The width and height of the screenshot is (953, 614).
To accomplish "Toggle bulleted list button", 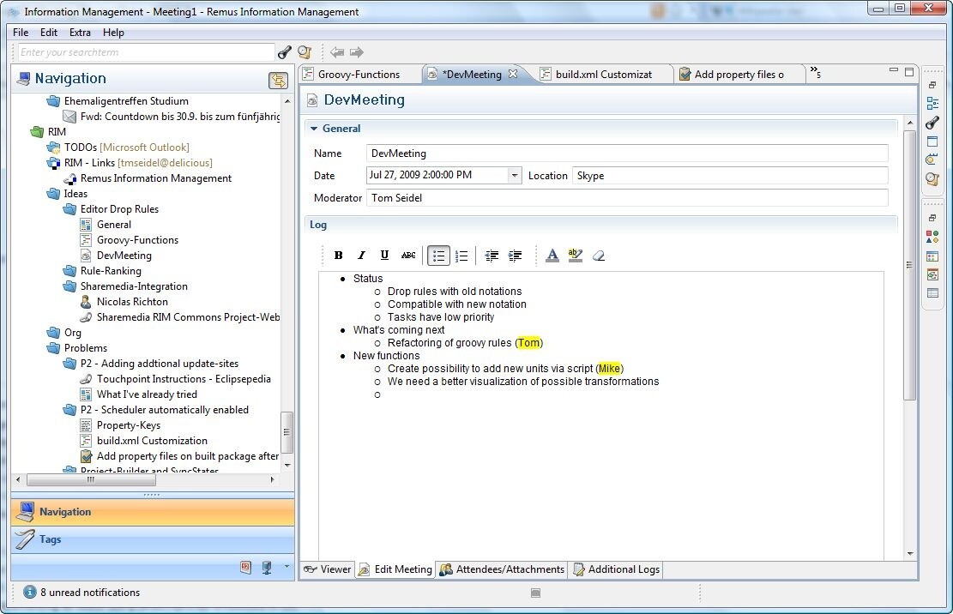I will click(x=438, y=256).
